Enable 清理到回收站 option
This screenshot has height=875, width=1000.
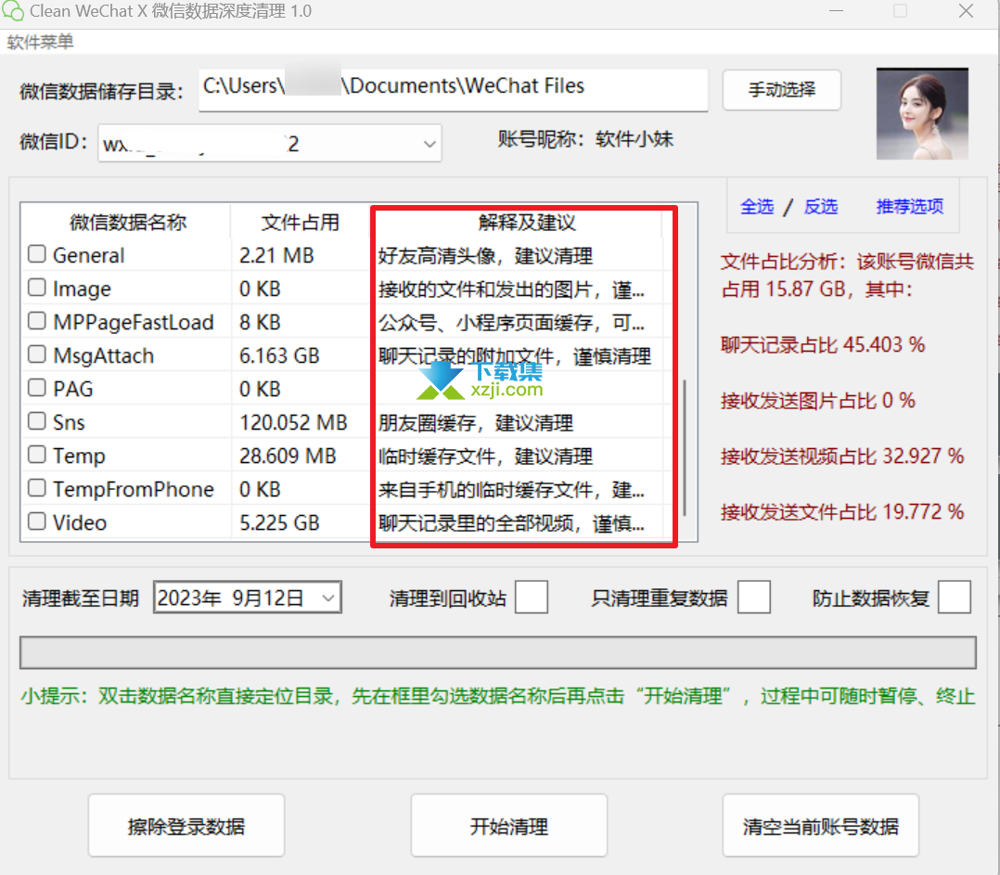click(532, 597)
